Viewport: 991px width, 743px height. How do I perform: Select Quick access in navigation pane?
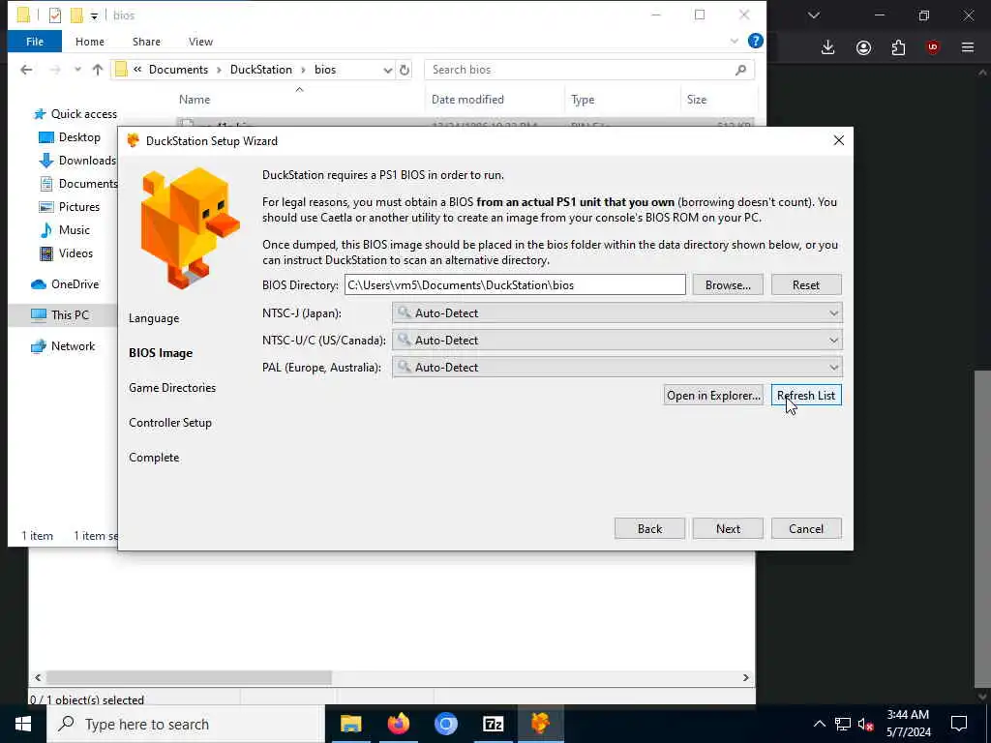75,114
